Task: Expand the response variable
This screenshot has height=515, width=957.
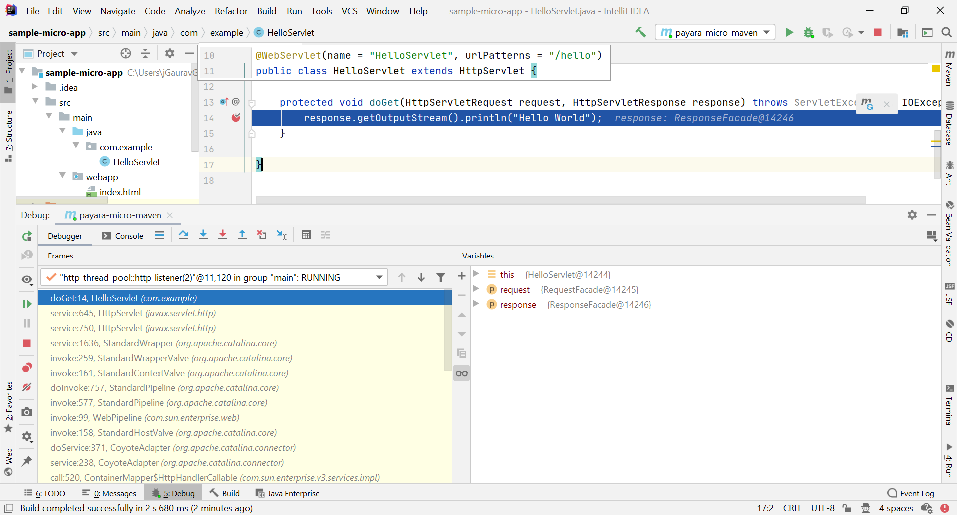Action: [477, 304]
